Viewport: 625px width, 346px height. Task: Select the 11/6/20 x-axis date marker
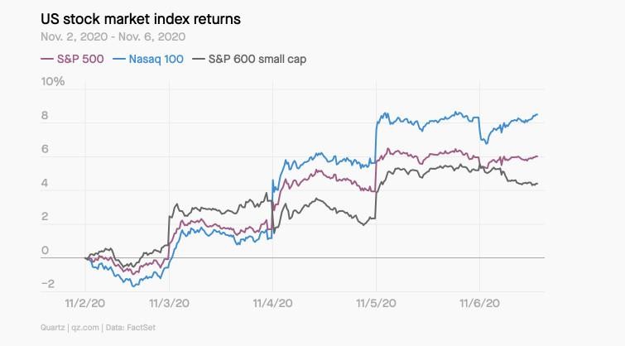480,303
